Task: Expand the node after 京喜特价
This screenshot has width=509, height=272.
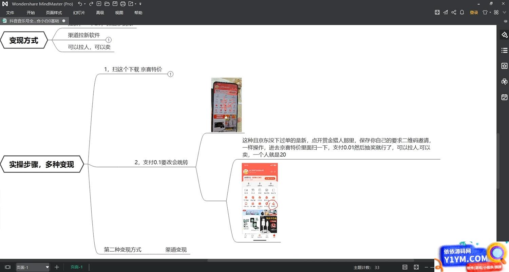Action: pos(170,74)
